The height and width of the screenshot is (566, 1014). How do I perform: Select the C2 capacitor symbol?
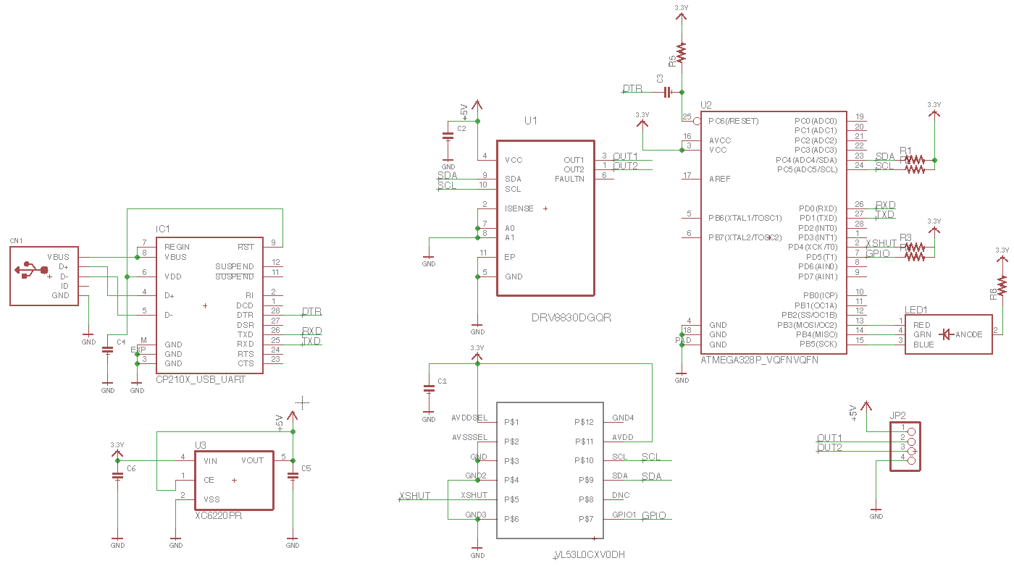click(x=448, y=135)
